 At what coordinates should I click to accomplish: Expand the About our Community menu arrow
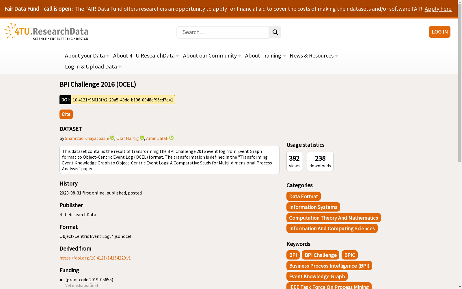click(x=240, y=56)
